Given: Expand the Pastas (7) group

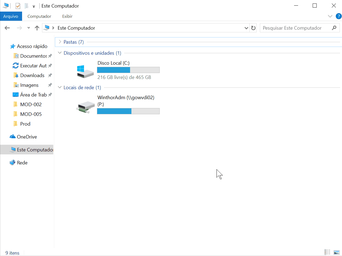Looking at the screenshot, I should click(60, 42).
